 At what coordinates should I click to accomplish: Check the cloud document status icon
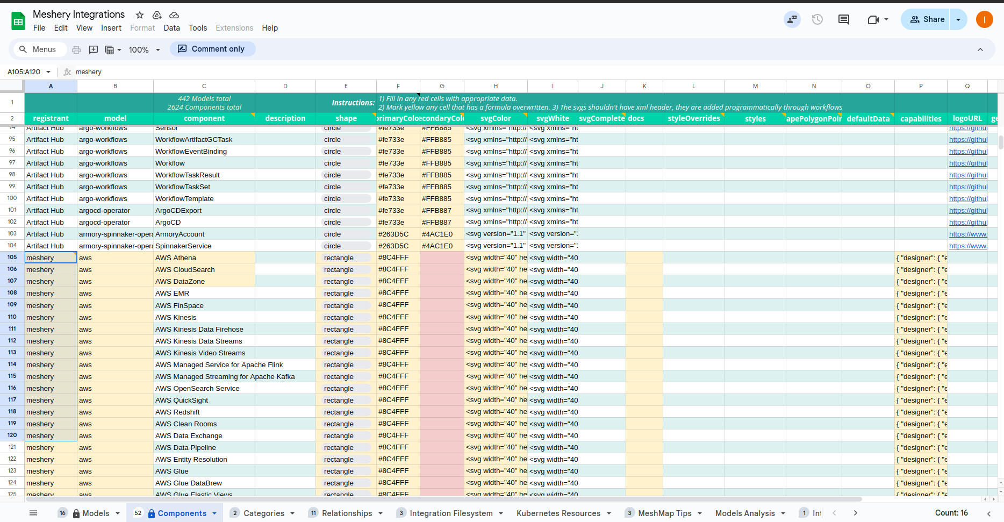click(x=174, y=15)
